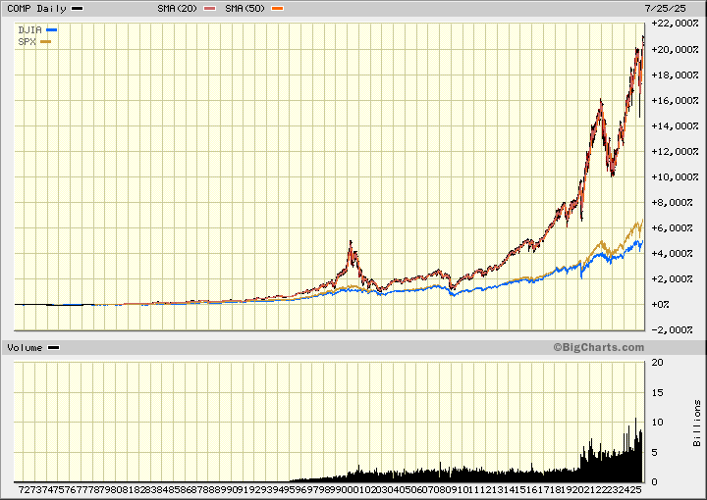Click the 7/25/25 date label
The width and height of the screenshot is (707, 500).
click(x=665, y=9)
